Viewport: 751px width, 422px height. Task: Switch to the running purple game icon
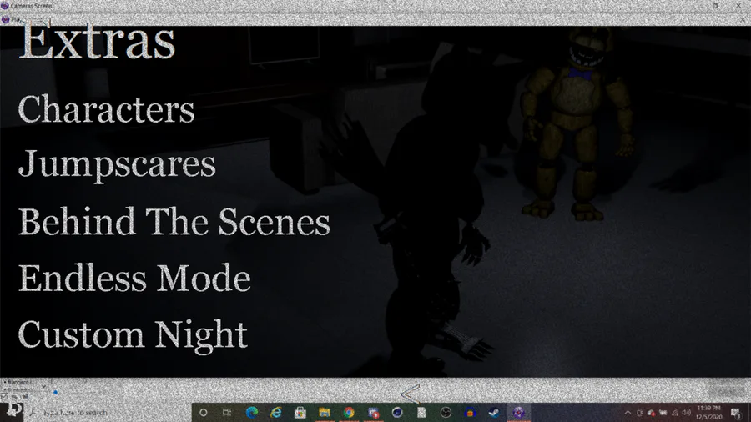click(x=519, y=413)
